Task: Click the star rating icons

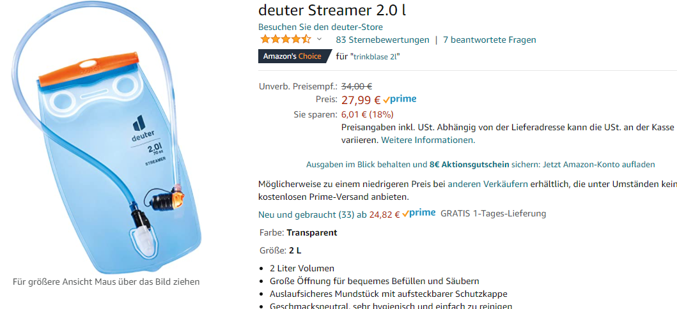Action: coord(285,40)
